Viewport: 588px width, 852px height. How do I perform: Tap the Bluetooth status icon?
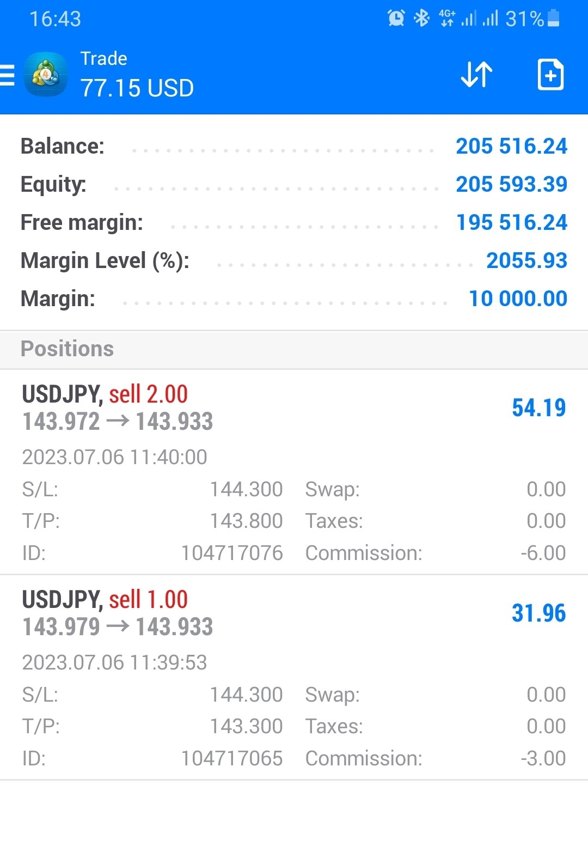(421, 19)
